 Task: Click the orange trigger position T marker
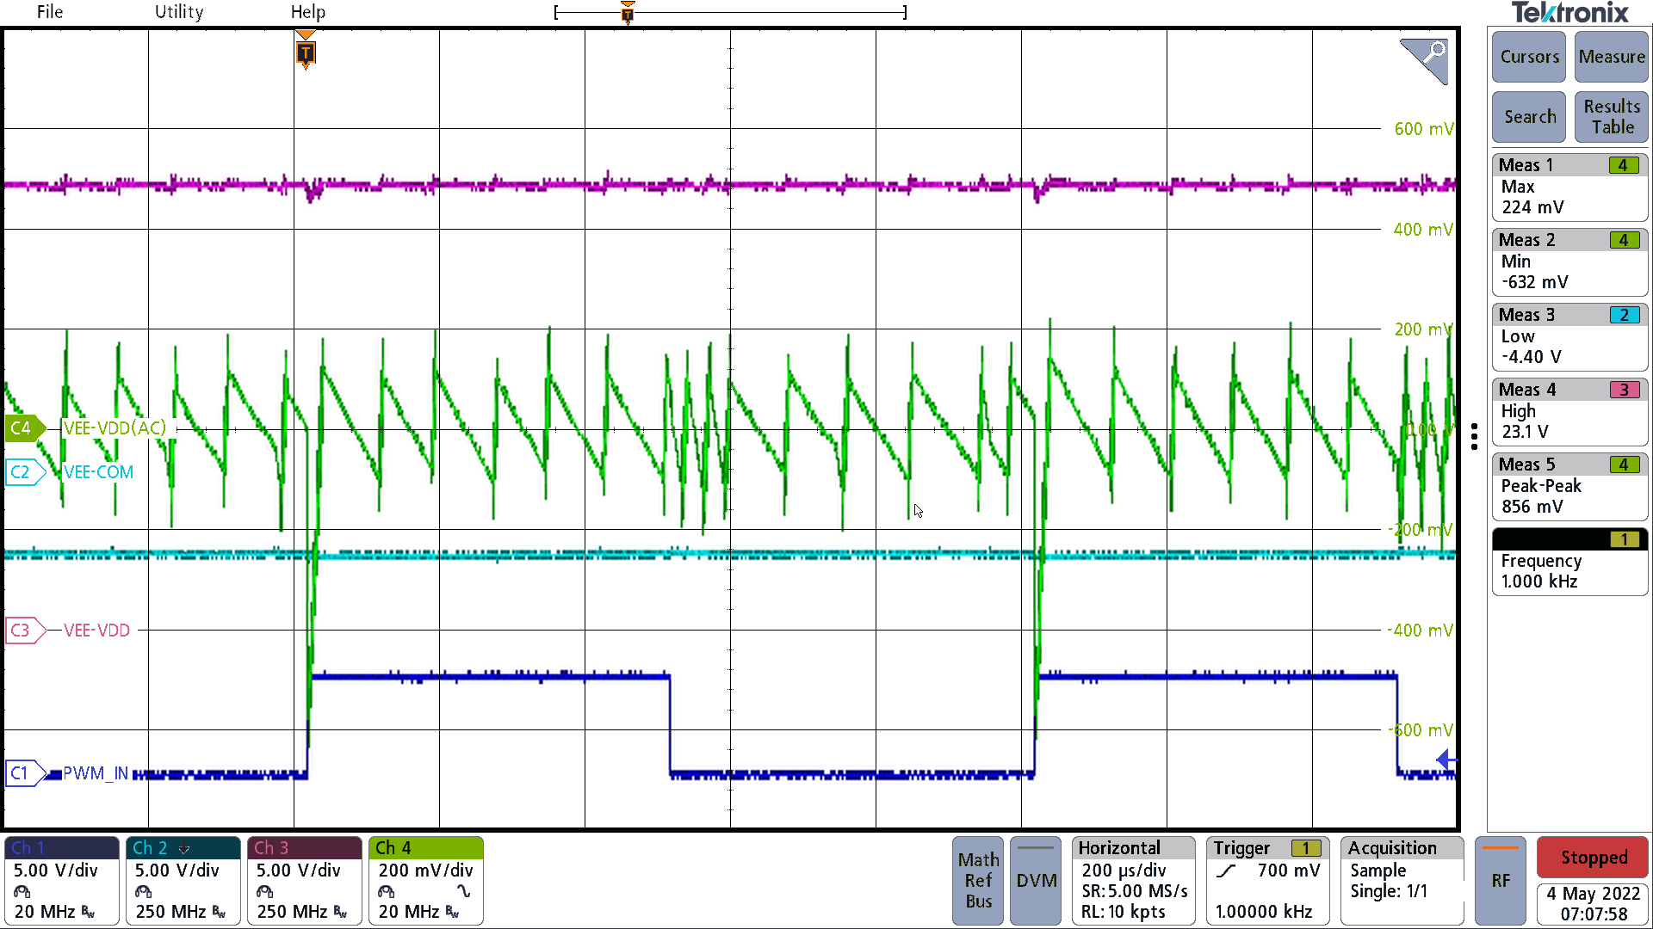305,53
